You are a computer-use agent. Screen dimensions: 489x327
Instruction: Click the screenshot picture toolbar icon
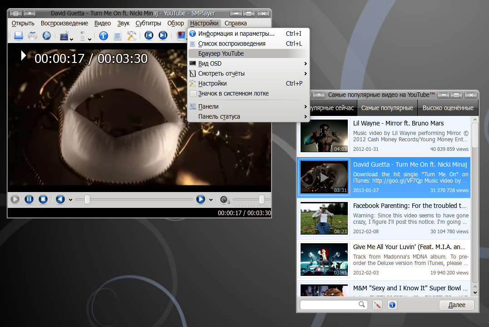181,36
